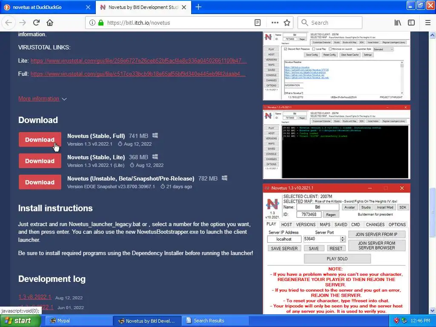Open a new browser tab

click(198, 7)
